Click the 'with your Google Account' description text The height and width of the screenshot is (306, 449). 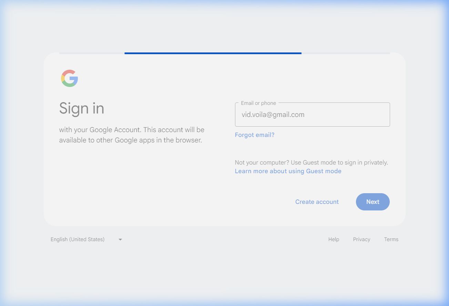point(132,130)
